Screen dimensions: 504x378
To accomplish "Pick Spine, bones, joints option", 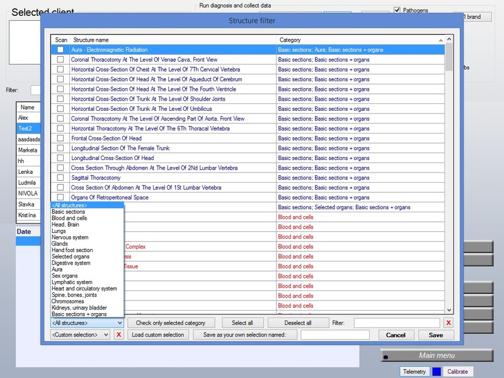I will (74, 295).
